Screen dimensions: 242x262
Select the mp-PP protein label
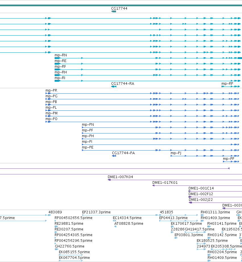click(x=229, y=158)
